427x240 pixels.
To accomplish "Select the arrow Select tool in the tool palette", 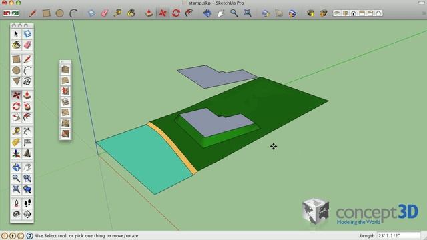I will pos(16,34).
